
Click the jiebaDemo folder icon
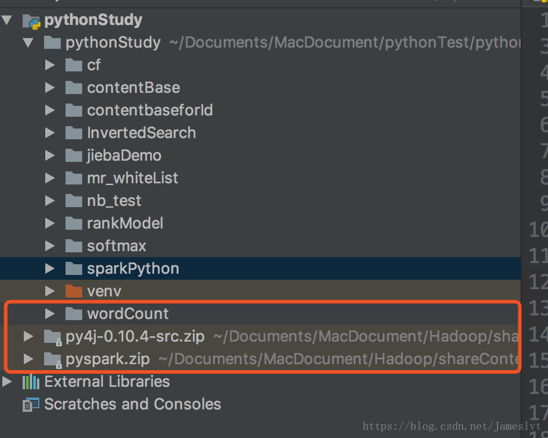[74, 155]
